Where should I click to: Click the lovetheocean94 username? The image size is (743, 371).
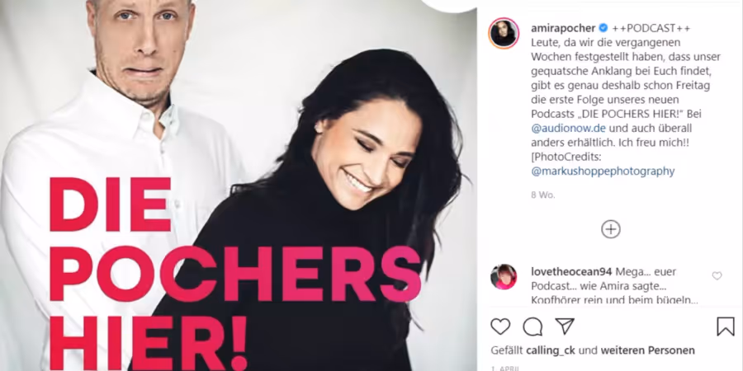tap(571, 271)
